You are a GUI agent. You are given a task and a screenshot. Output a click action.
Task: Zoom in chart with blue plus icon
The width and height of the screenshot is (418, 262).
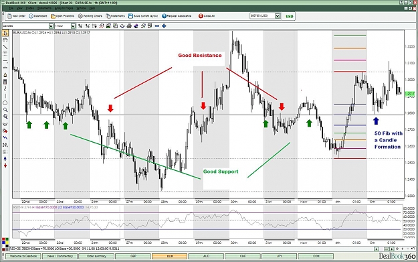pos(164,26)
